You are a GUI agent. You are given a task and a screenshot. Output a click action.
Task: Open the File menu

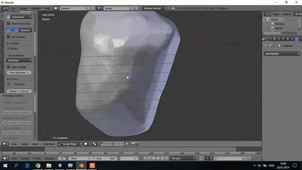(x=13, y=8)
